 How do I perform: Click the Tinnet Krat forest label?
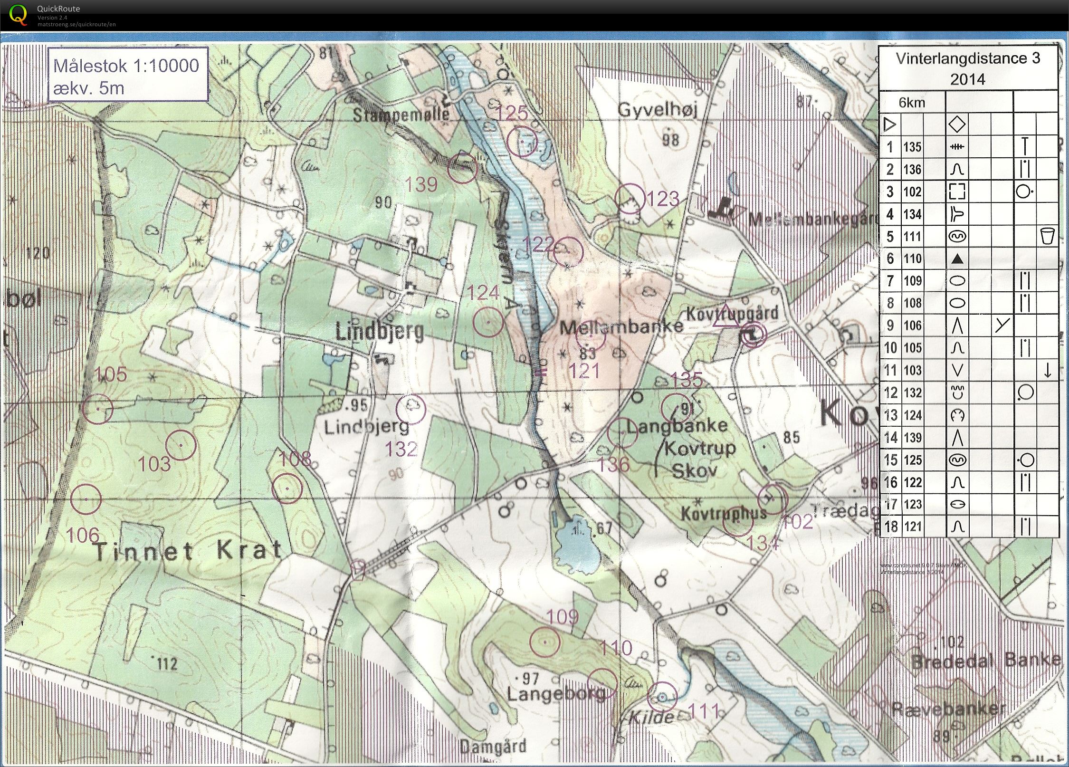[188, 551]
